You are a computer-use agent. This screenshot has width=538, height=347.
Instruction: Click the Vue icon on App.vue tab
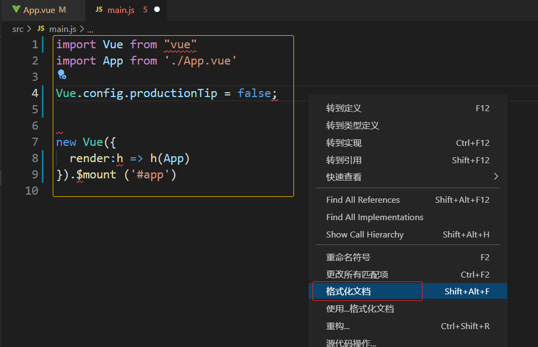[x=16, y=10]
